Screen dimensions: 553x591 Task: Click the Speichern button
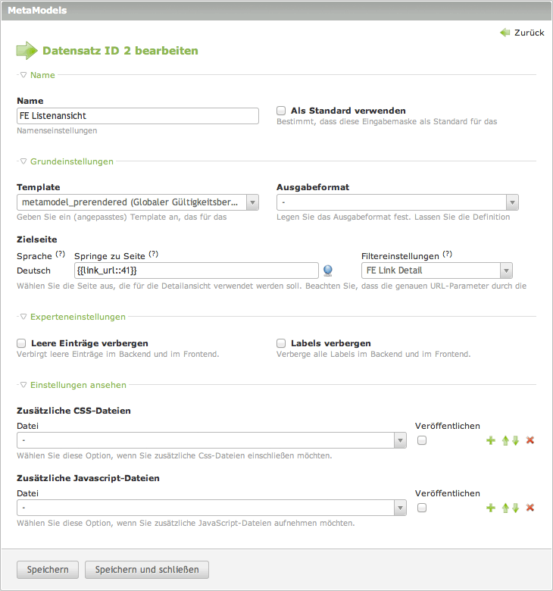tap(48, 570)
